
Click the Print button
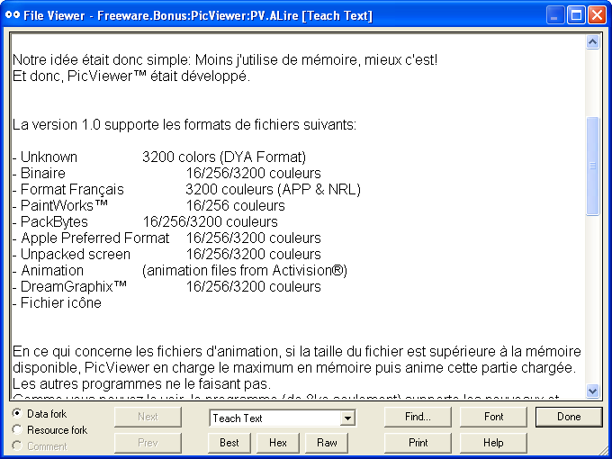point(418,443)
